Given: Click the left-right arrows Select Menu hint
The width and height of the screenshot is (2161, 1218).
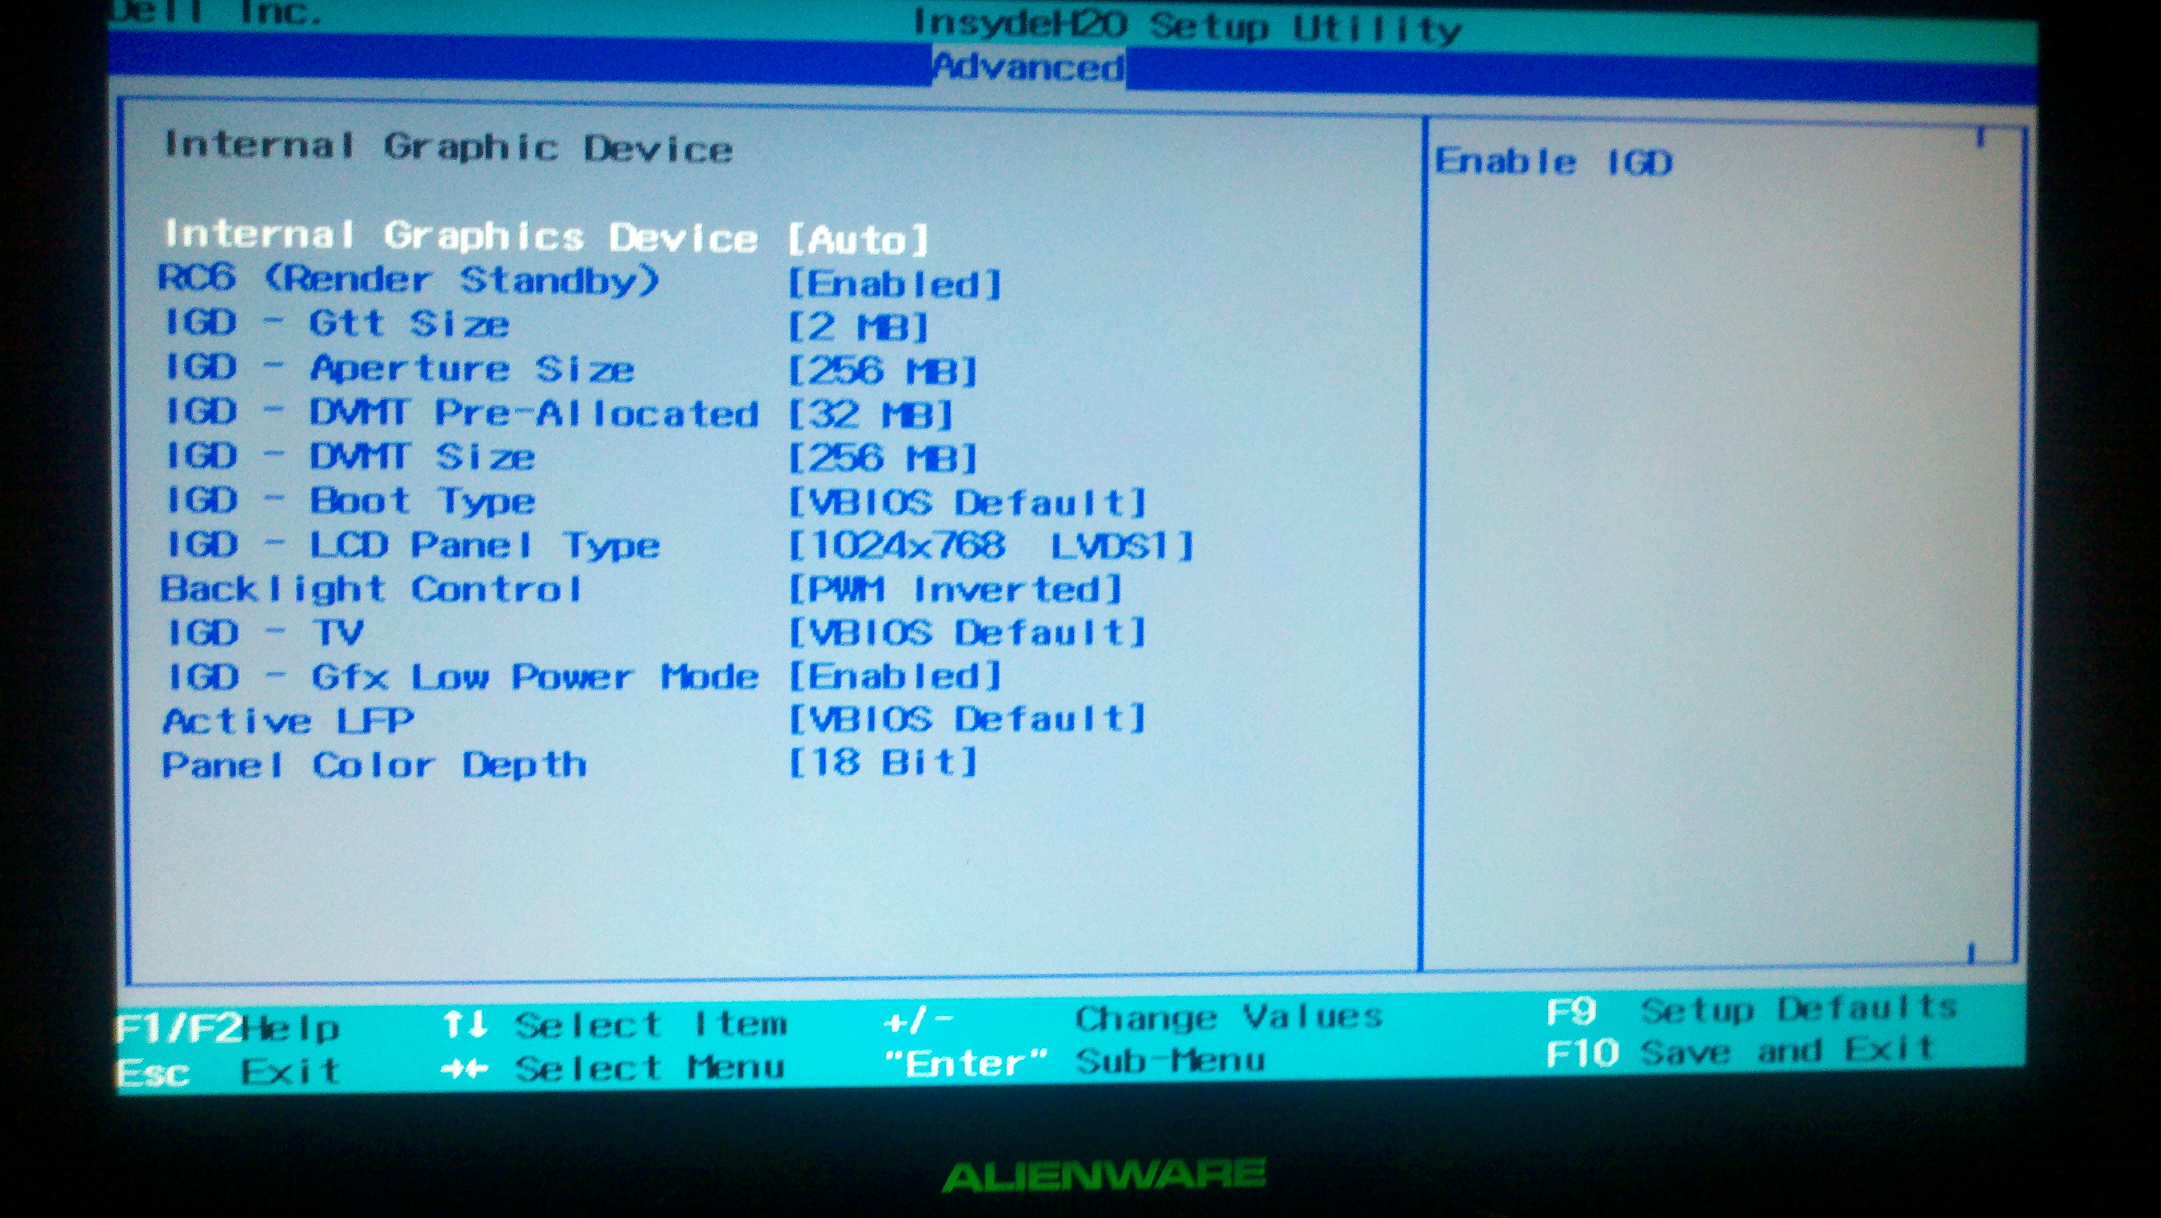Looking at the screenshot, I should click(x=613, y=1068).
